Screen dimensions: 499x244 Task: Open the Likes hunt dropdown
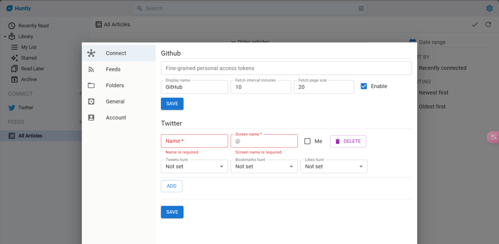tap(334, 166)
